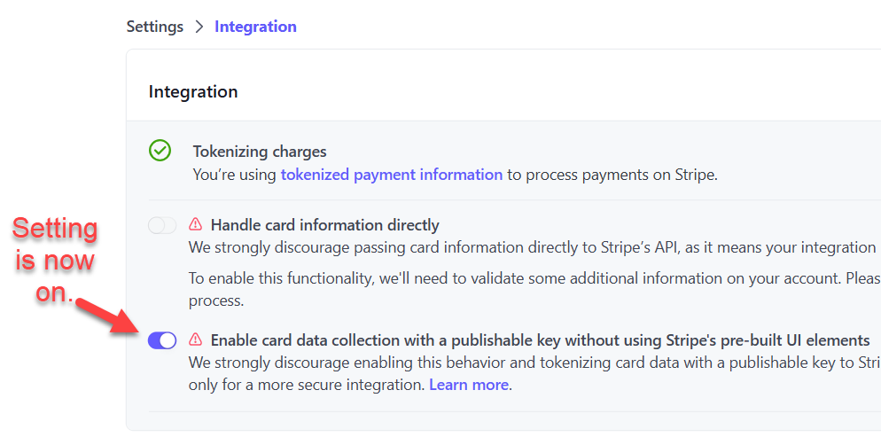The image size is (881, 437).
Task: Go back to Settings via breadcrumb
Action: [x=154, y=27]
